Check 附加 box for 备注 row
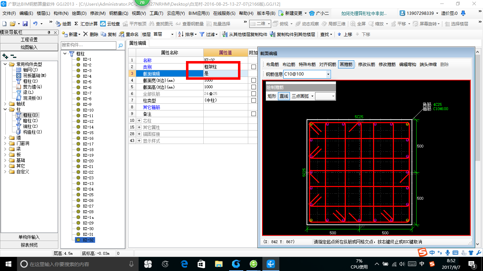Screen dimensions: 483x271 tap(254, 114)
